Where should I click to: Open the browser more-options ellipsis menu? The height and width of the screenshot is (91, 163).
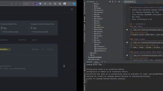tap(70, 4)
